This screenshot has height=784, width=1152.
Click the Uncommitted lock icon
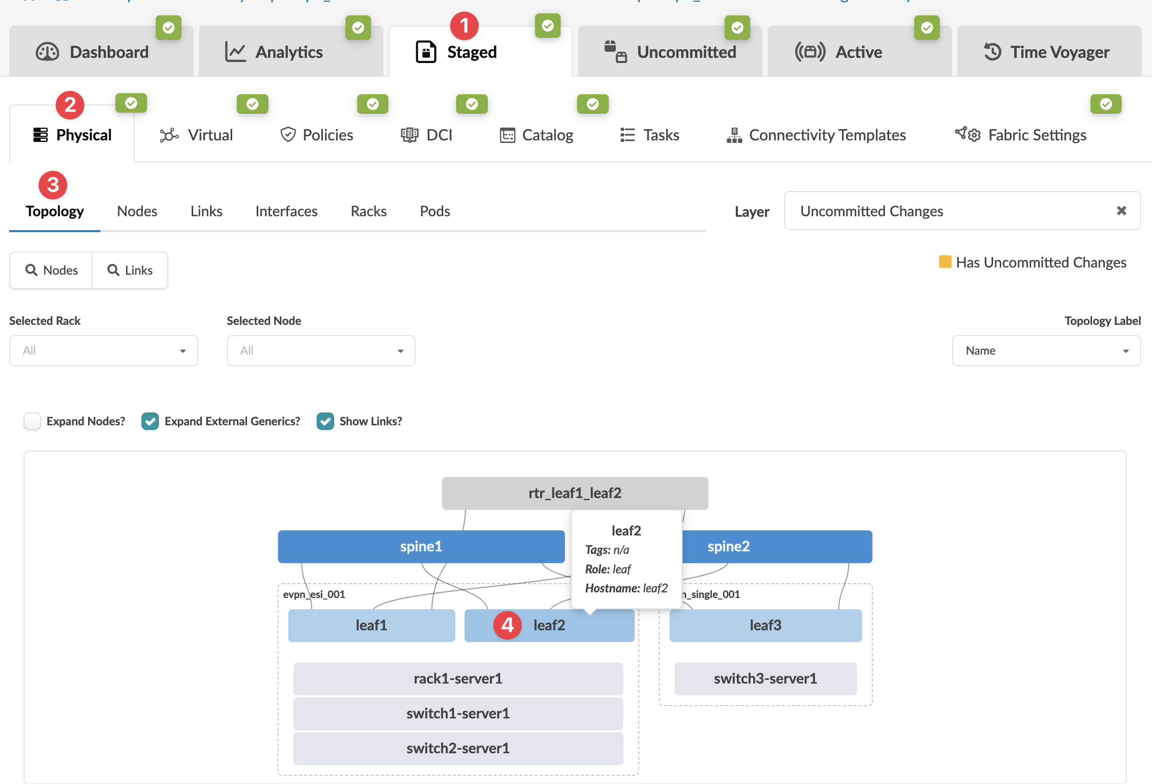pos(615,52)
